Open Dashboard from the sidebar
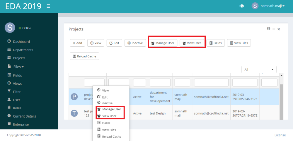The height and width of the screenshot is (141, 293). click(21, 42)
